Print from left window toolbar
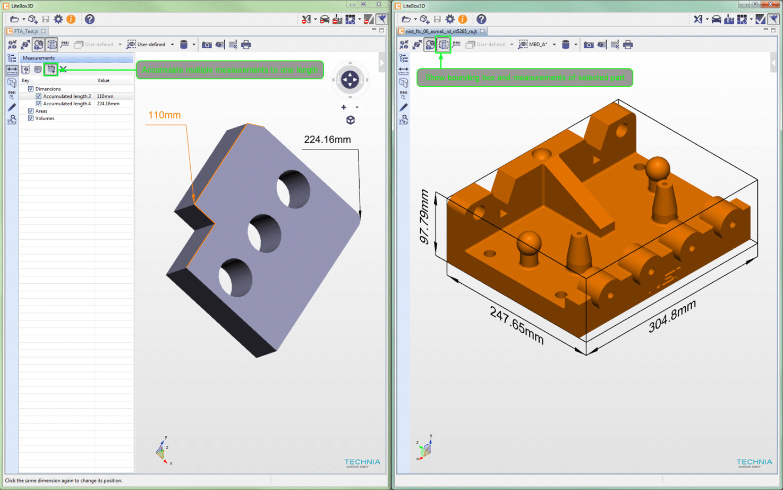The height and width of the screenshot is (490, 783). (x=246, y=45)
